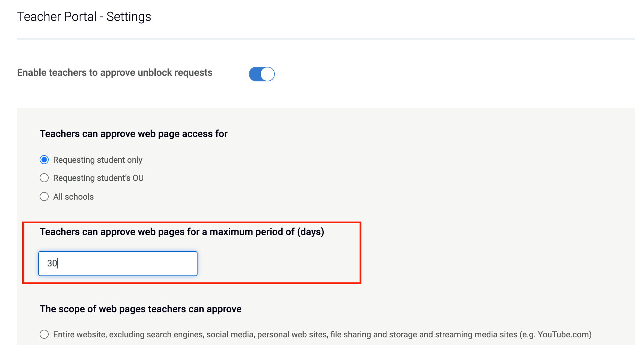Click the 'All schools' label text
The image size is (635, 345).
point(73,197)
